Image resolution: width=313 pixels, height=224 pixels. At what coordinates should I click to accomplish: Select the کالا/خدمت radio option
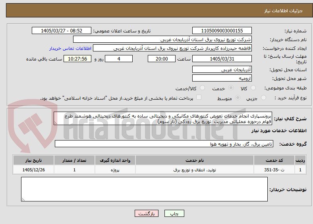[x=203, y=88]
